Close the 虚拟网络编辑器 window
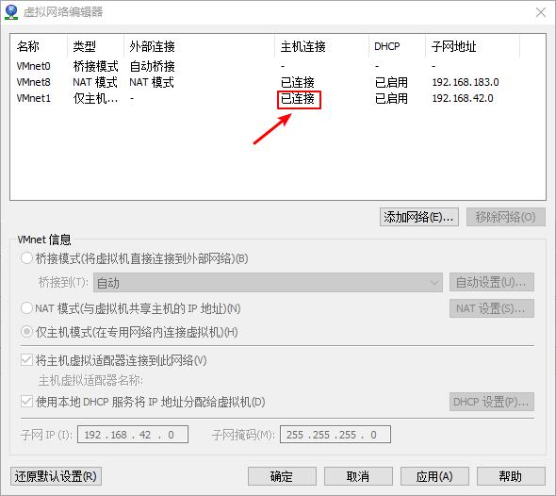The width and height of the screenshot is (556, 496). [x=541, y=12]
